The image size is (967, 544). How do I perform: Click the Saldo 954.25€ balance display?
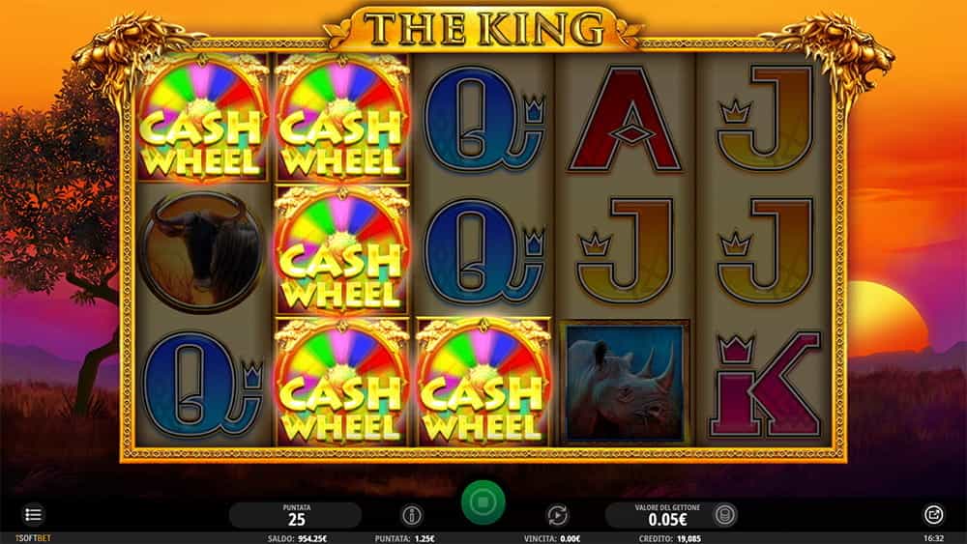coord(297,538)
